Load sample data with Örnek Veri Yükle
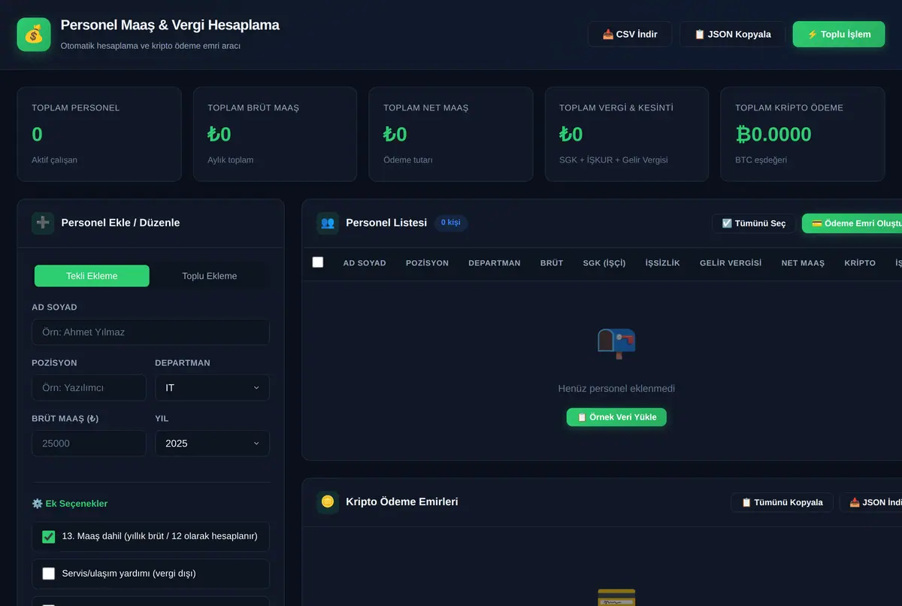Image resolution: width=902 pixels, height=606 pixels. [616, 417]
